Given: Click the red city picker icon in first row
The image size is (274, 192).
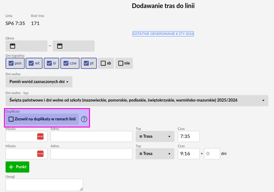Looking at the screenshot, I should [40, 136].
